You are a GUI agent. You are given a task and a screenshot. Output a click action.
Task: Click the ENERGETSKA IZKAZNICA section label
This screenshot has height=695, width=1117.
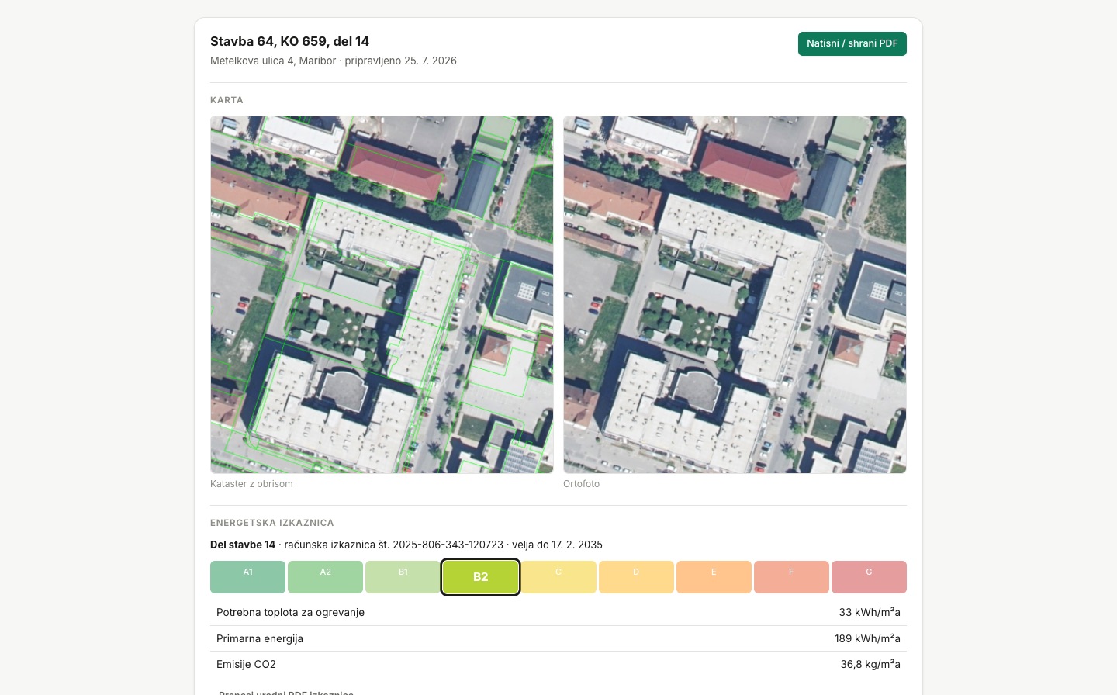pos(272,523)
